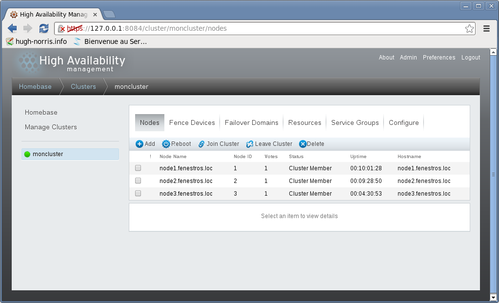This screenshot has width=499, height=303.
Task: Select moncluster in the left sidebar
Action: [x=48, y=154]
